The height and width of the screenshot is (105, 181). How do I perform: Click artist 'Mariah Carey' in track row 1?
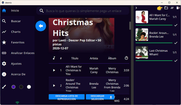[94, 70]
